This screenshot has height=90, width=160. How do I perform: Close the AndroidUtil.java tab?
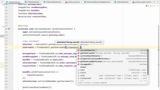pyautogui.click(x=130, y=2)
